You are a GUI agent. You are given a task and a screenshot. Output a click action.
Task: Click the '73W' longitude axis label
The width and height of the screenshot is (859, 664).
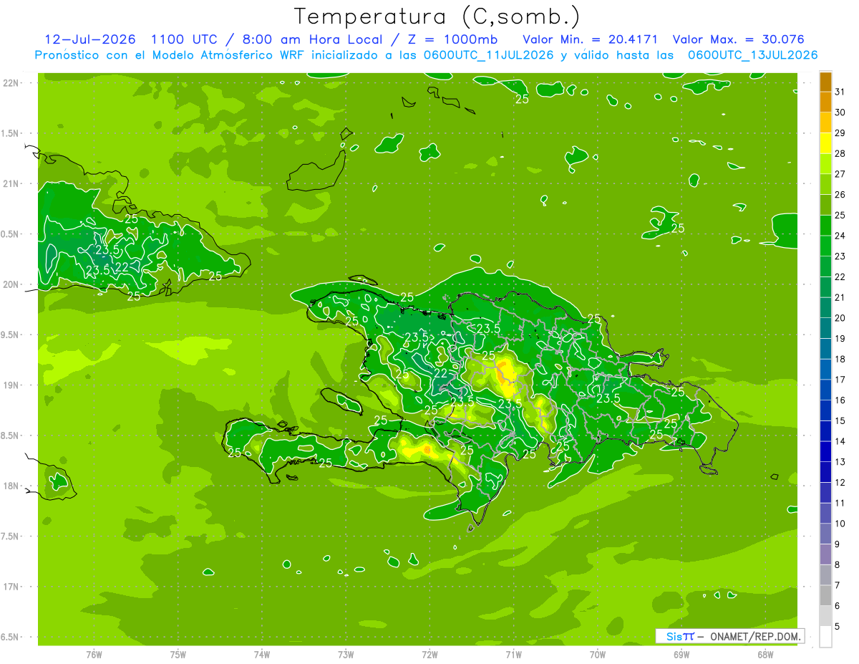click(x=346, y=655)
